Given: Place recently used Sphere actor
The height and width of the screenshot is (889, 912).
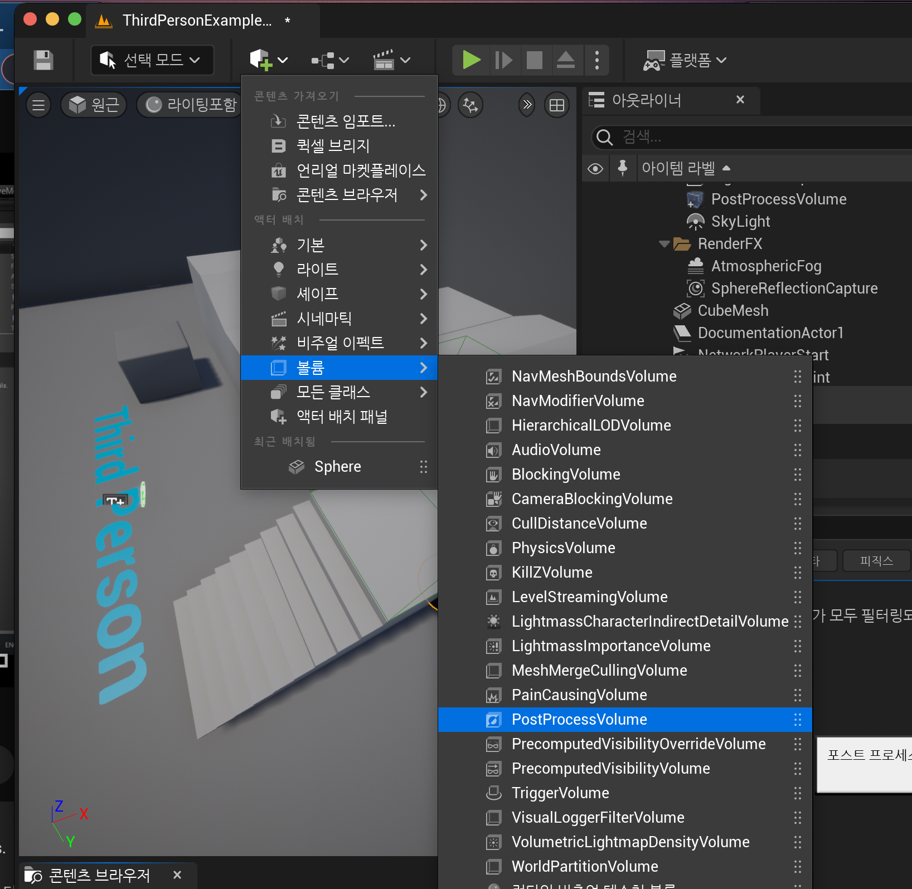Looking at the screenshot, I should pos(339,466).
